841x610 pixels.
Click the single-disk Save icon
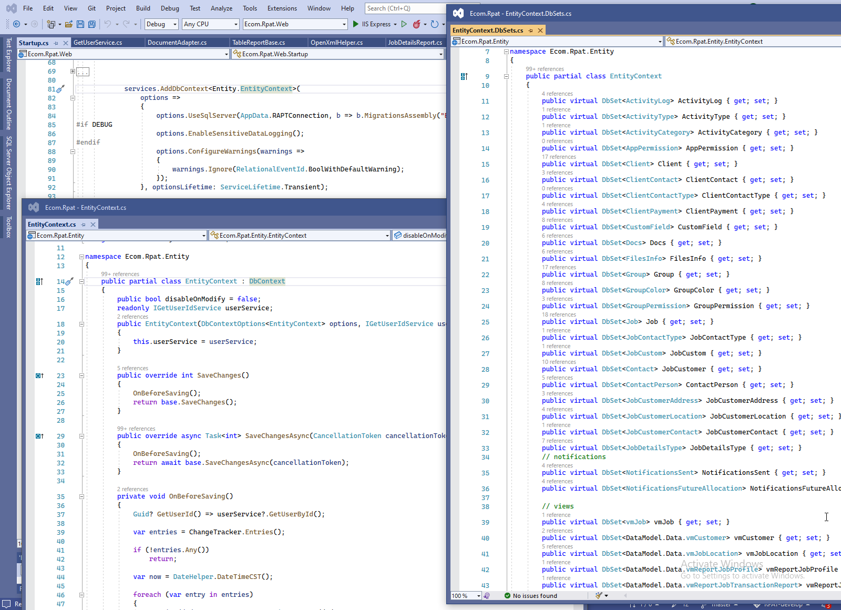80,24
